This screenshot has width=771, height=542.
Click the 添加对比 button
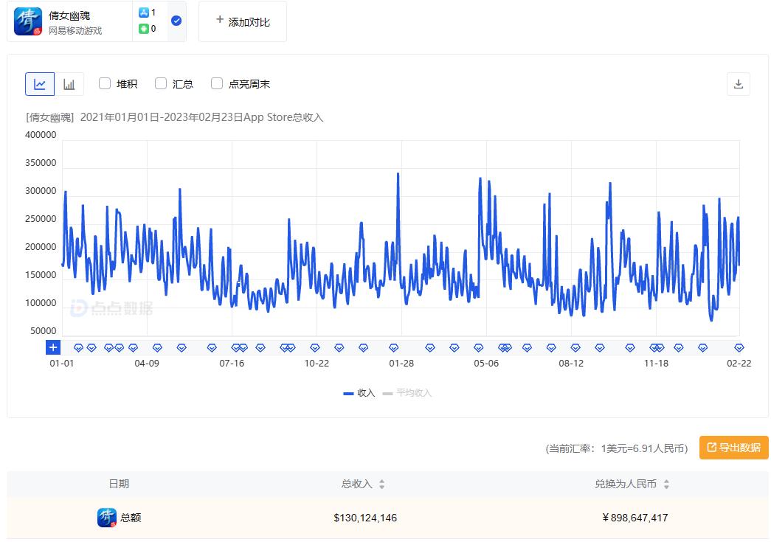(x=242, y=21)
